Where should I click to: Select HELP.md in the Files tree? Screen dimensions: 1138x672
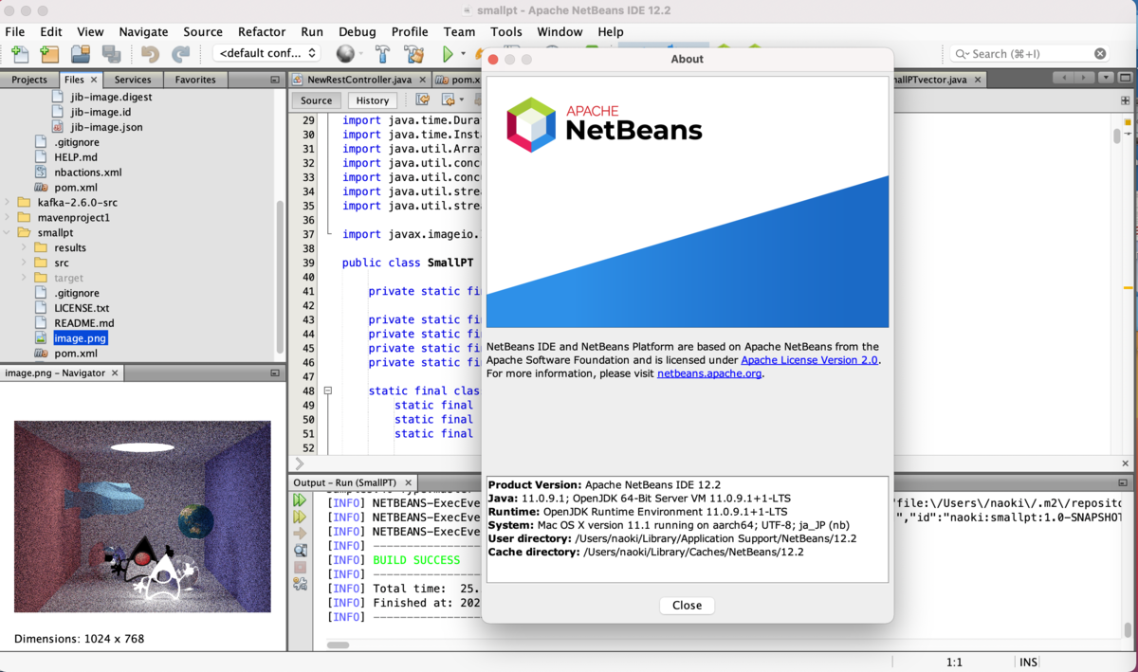pos(75,157)
